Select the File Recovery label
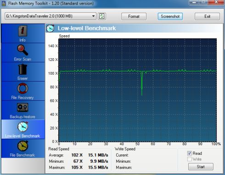Viewport: 225px width, 175px height. (x=22, y=98)
